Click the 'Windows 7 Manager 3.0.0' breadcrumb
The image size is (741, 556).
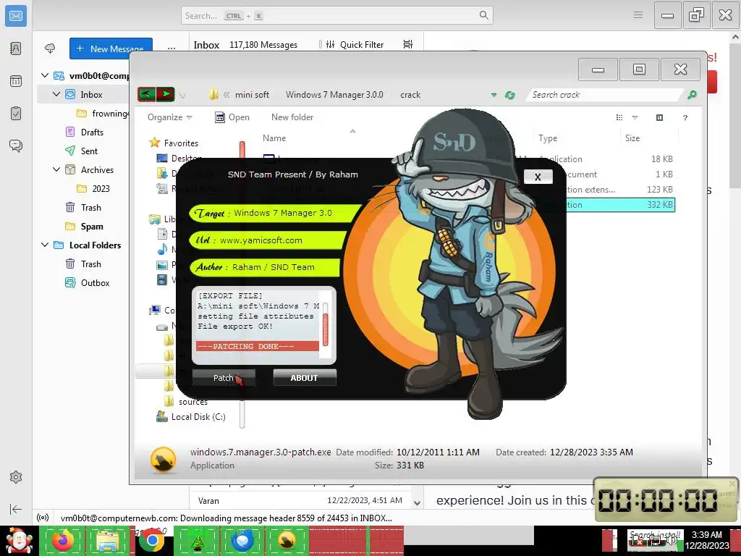point(334,95)
